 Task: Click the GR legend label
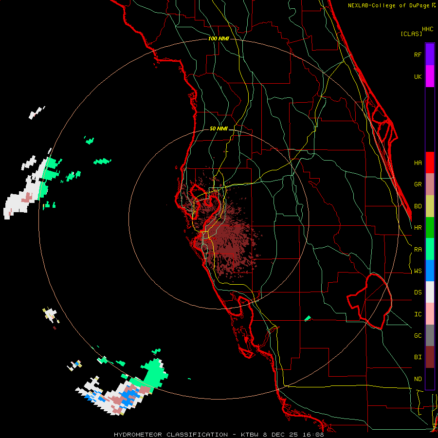(x=418, y=184)
